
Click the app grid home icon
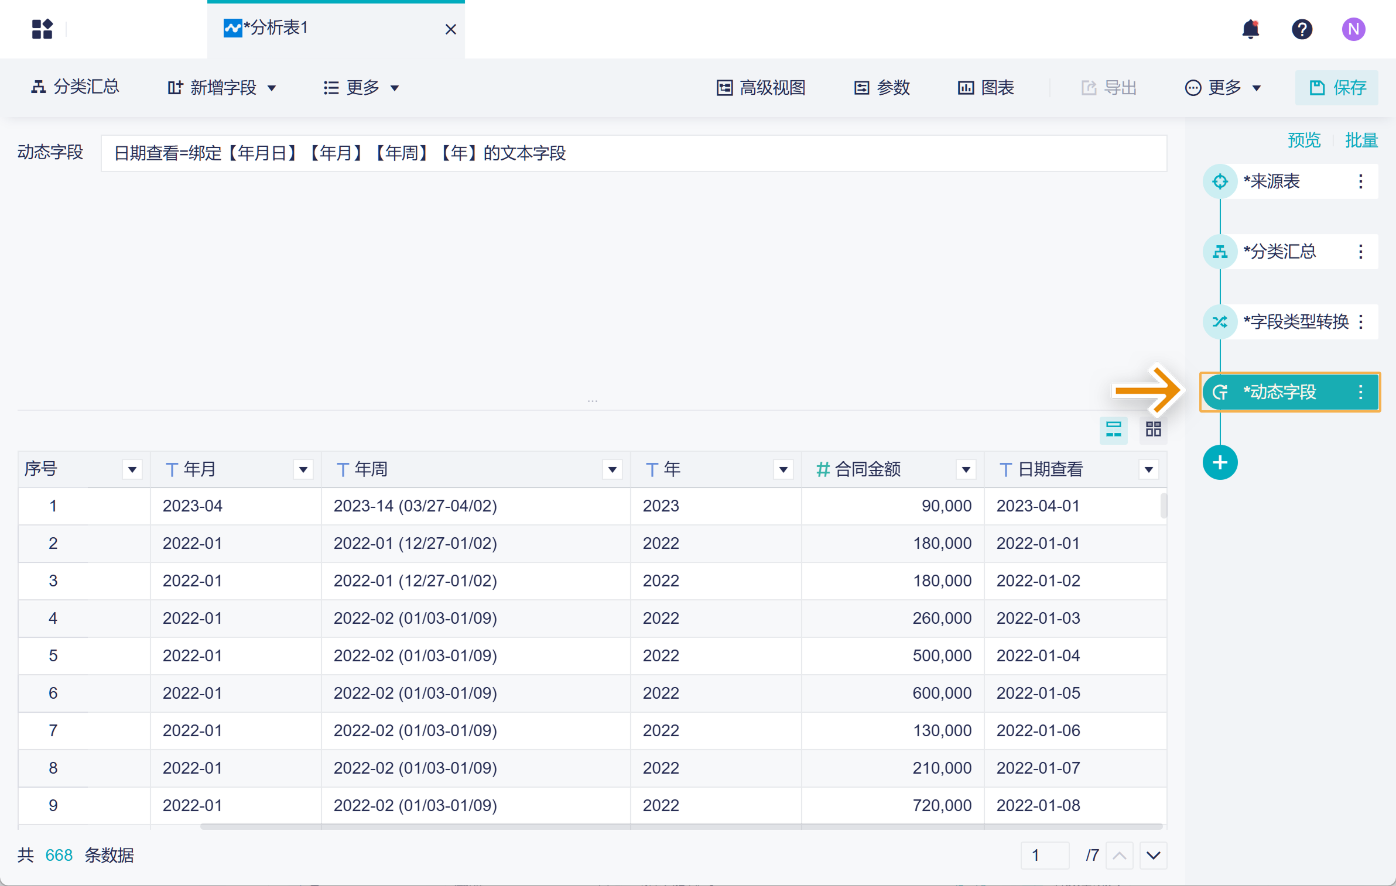click(42, 29)
